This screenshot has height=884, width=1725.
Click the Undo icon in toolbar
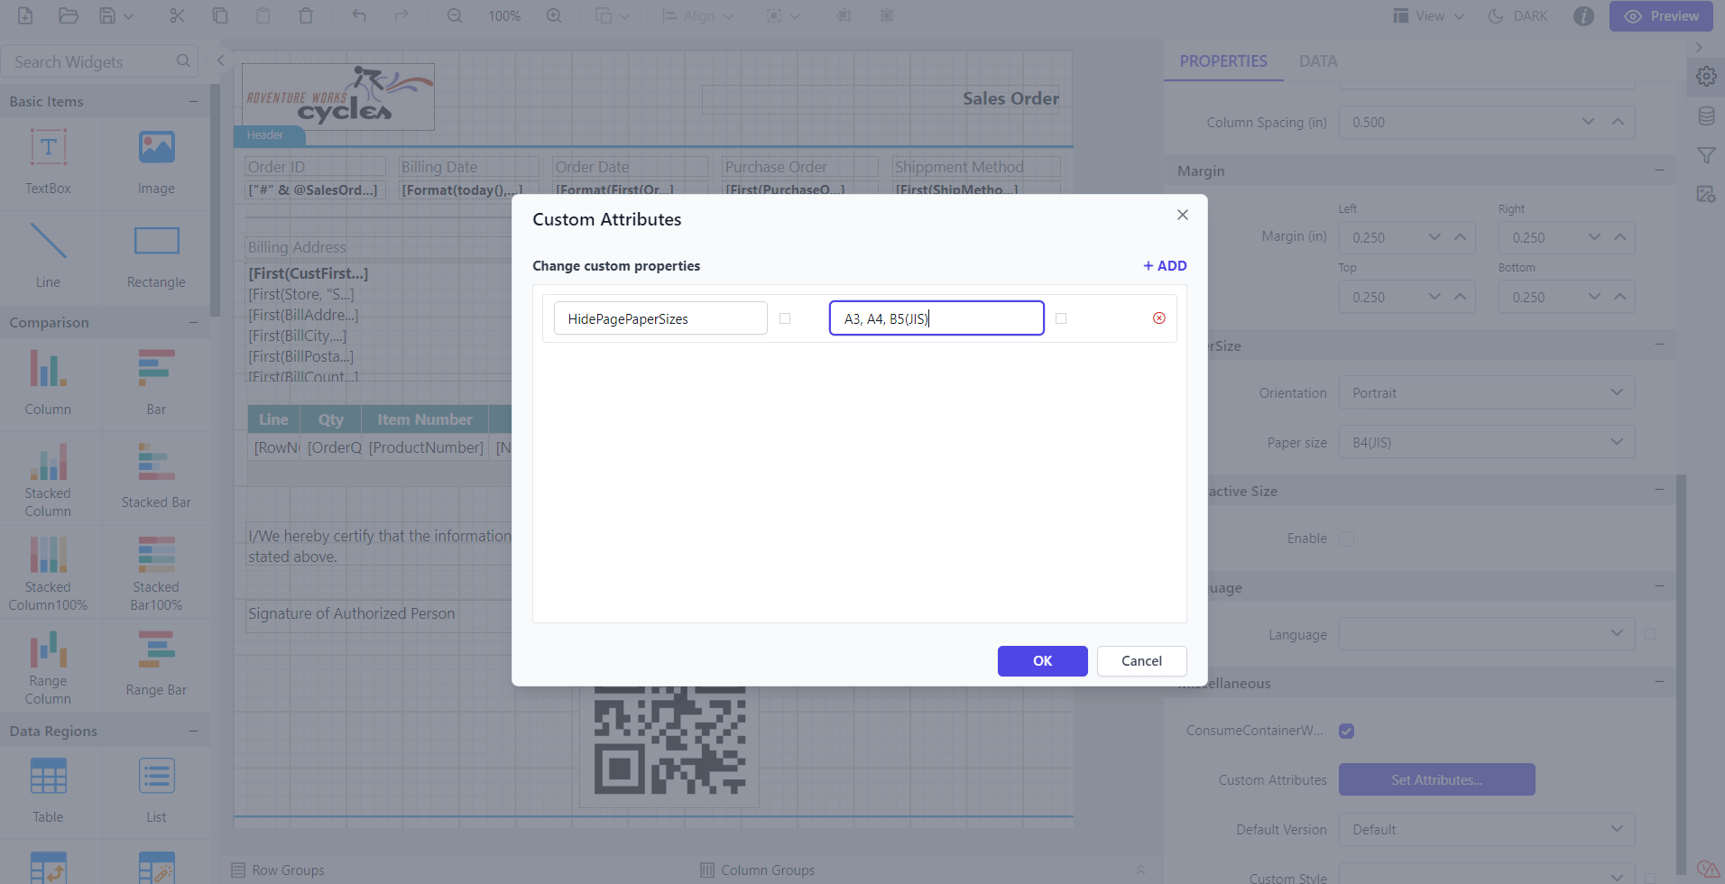coord(358,15)
